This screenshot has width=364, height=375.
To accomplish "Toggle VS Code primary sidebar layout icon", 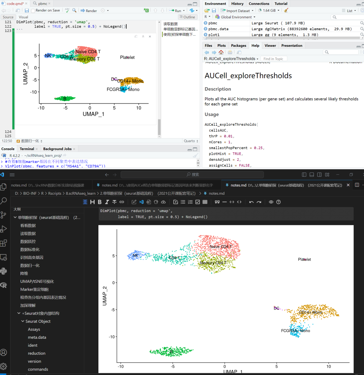I will click(x=304, y=175).
